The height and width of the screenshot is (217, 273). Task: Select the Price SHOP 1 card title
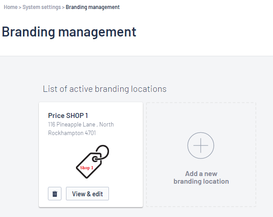click(x=68, y=116)
